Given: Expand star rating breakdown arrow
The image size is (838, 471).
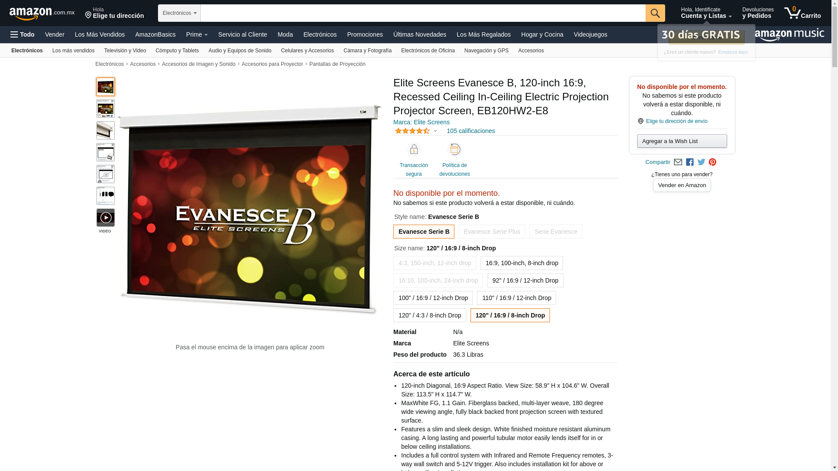Looking at the screenshot, I should click(x=435, y=131).
